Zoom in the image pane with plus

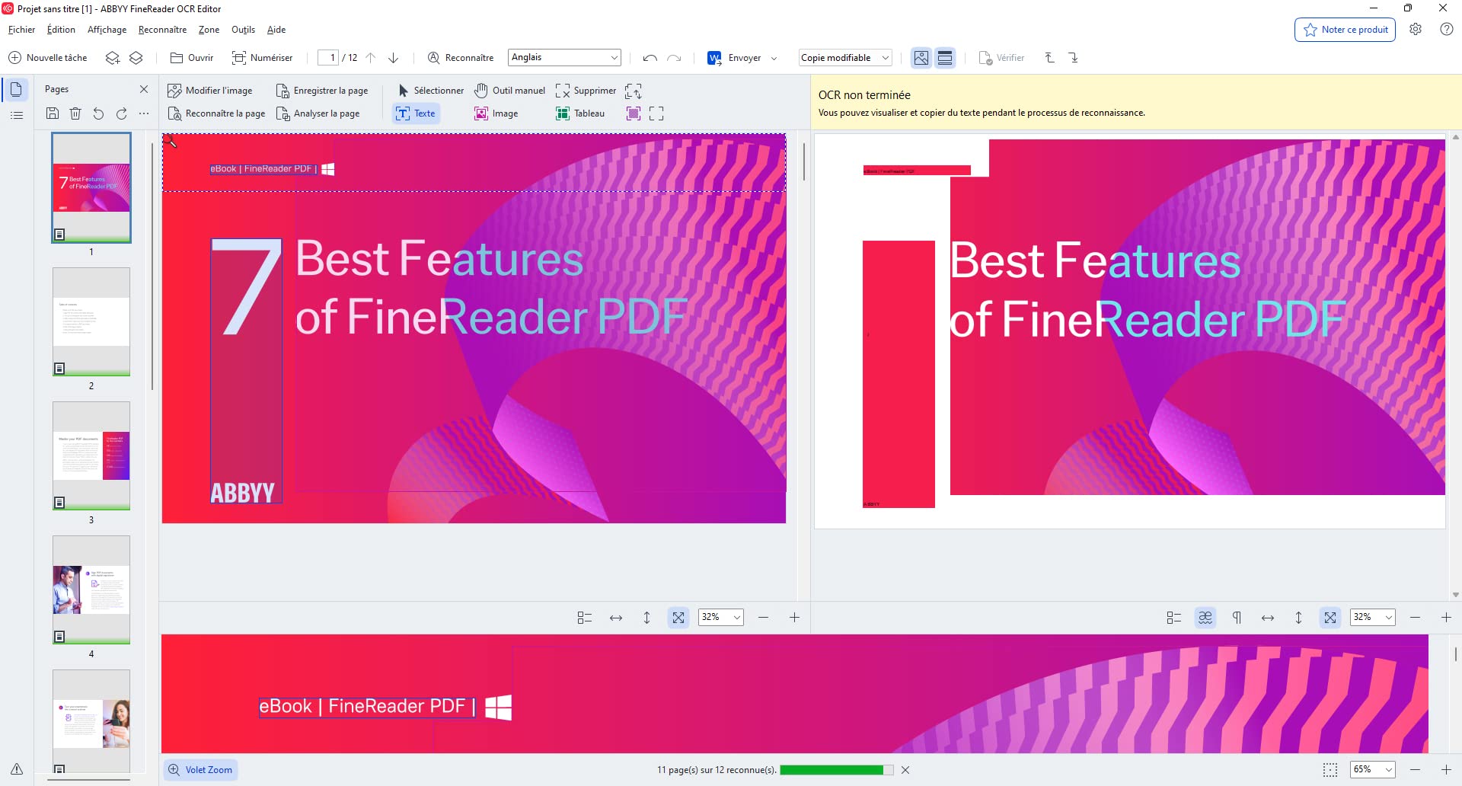(794, 618)
